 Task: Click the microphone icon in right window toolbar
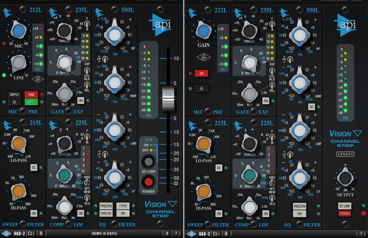tap(226, 233)
